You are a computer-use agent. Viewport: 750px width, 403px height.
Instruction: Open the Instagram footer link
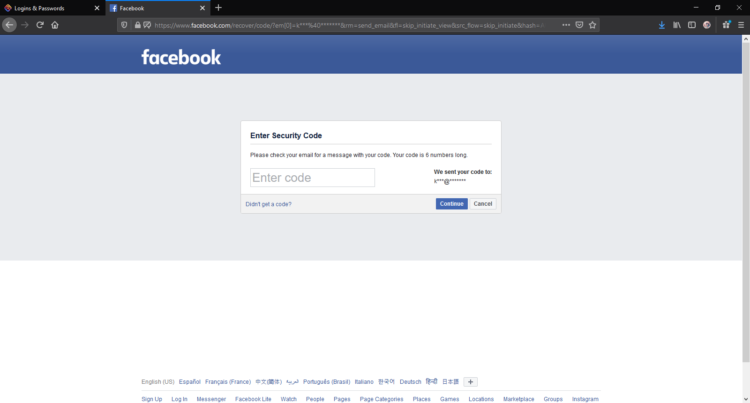coord(585,399)
